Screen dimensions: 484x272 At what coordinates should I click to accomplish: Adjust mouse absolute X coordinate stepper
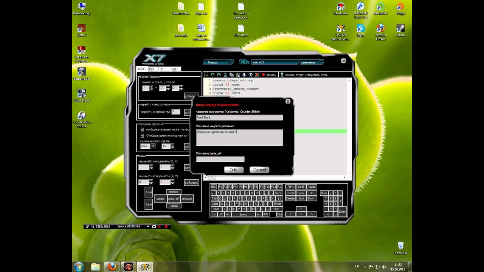[151, 167]
